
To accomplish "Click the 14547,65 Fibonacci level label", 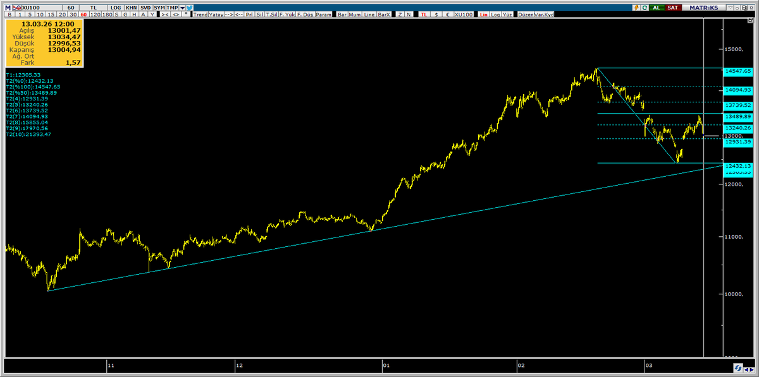I will click(739, 72).
